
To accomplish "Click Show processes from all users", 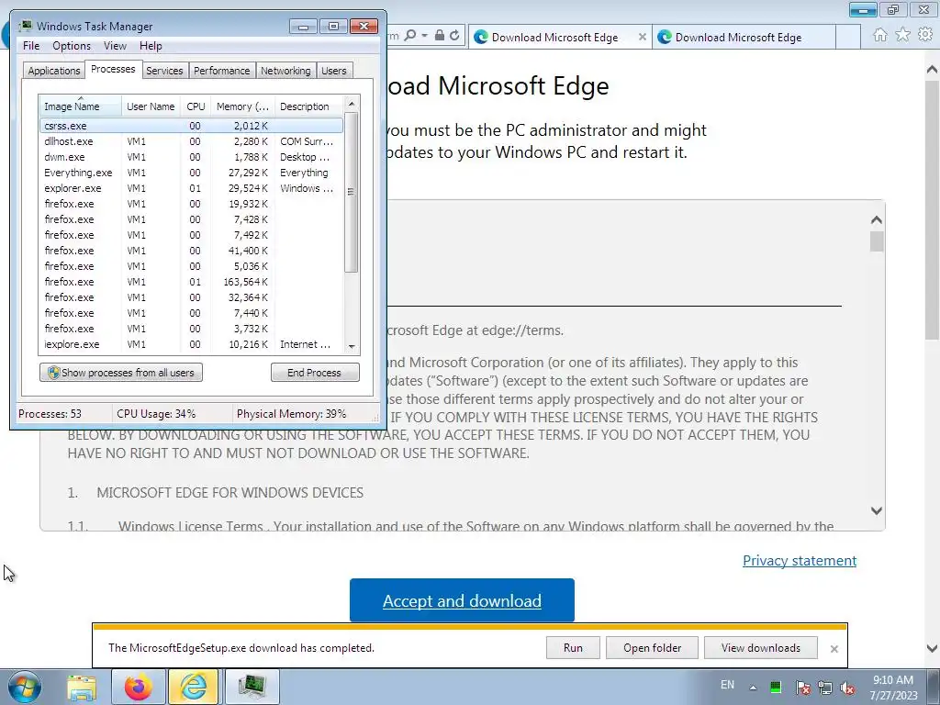I will 121,373.
